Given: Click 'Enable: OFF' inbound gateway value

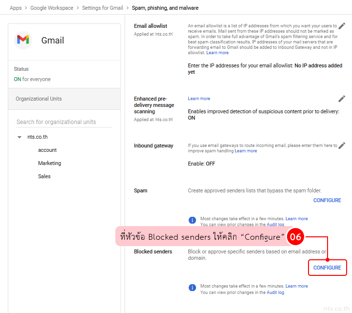Looking at the screenshot, I should click(201, 164).
